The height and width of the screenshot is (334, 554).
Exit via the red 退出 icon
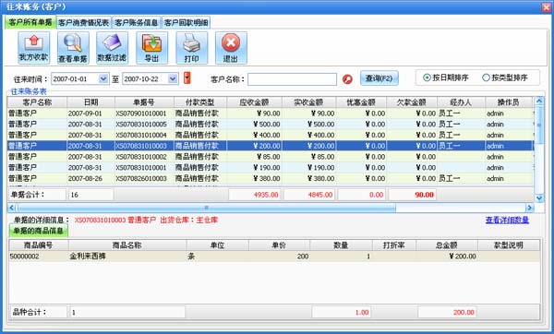point(231,48)
